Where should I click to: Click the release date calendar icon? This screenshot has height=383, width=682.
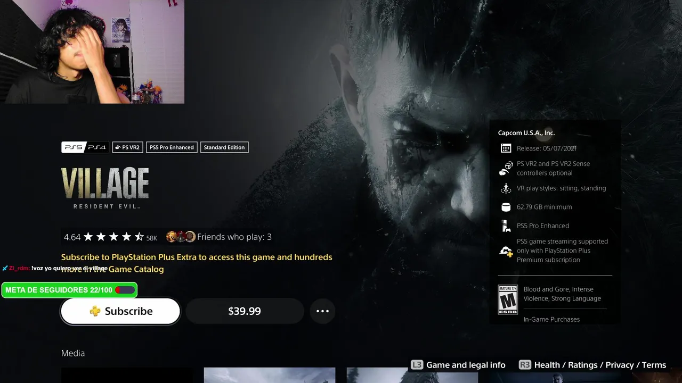point(506,148)
